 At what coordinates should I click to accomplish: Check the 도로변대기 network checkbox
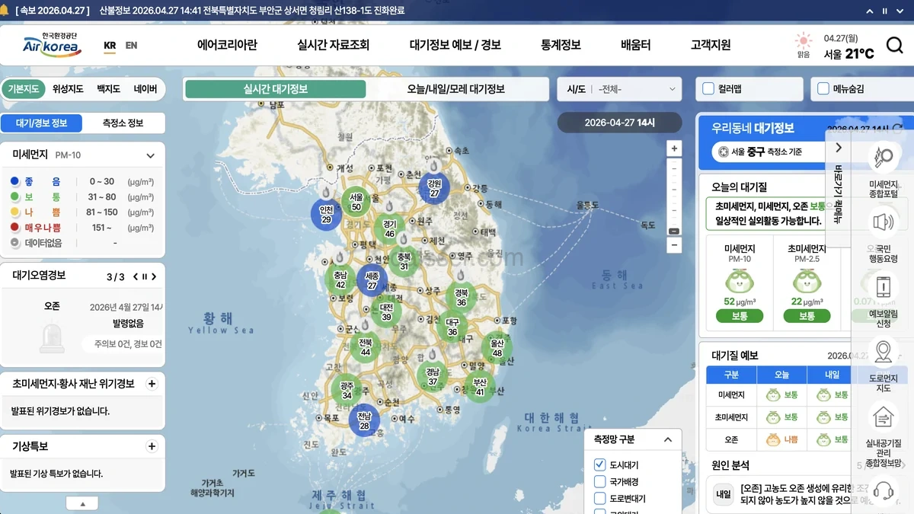[x=599, y=499]
